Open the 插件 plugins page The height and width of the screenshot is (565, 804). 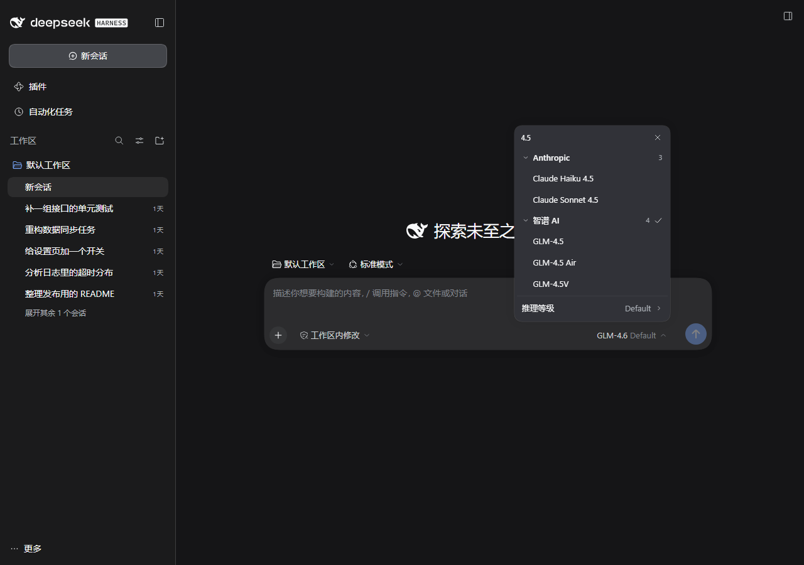coord(88,87)
